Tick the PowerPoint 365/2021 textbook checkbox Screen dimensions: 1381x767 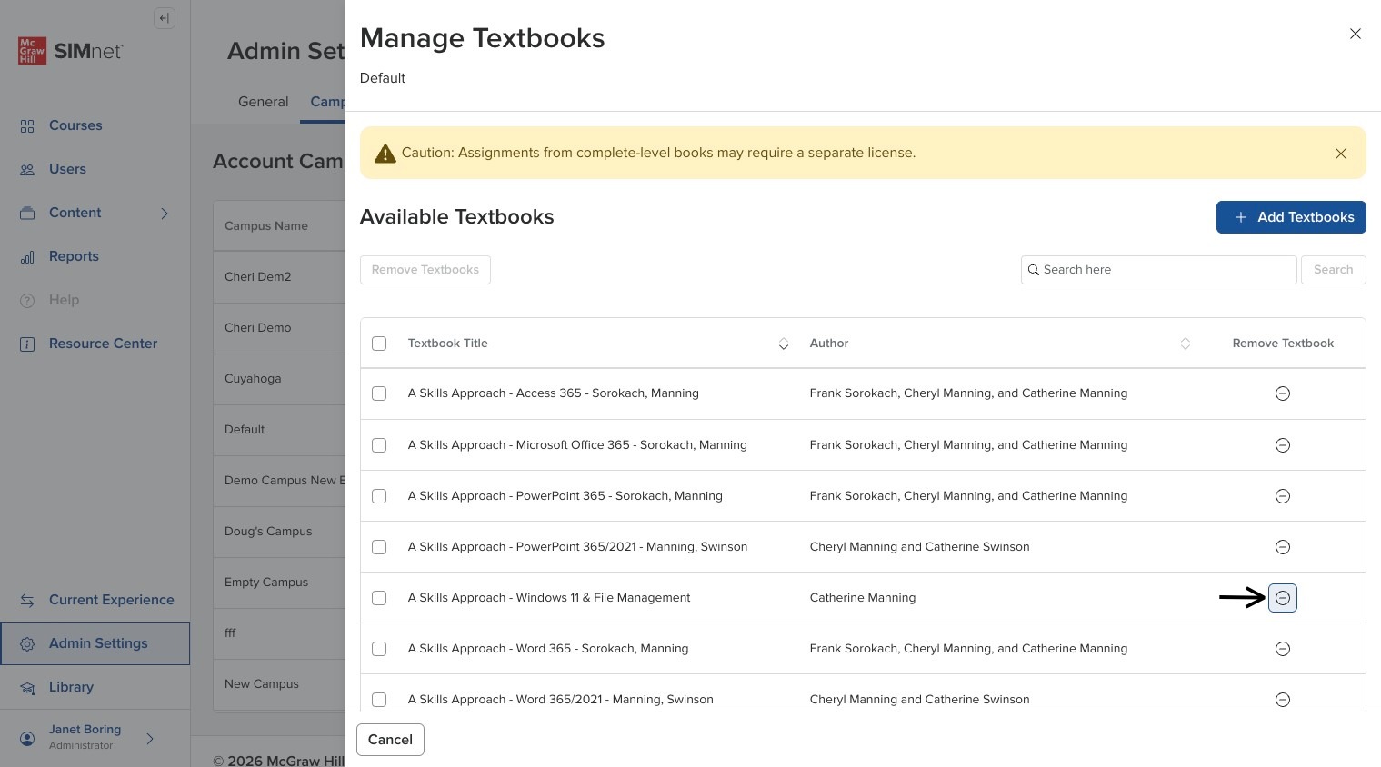tap(379, 547)
